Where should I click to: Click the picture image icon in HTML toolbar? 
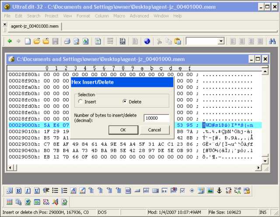(x=210, y=191)
